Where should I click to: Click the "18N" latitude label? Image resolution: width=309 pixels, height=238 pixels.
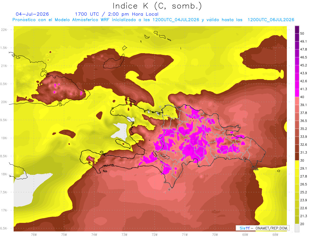click(x=4, y=174)
